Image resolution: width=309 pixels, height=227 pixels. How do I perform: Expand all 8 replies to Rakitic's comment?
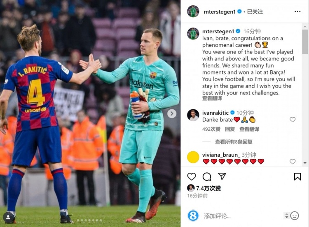click(x=234, y=142)
